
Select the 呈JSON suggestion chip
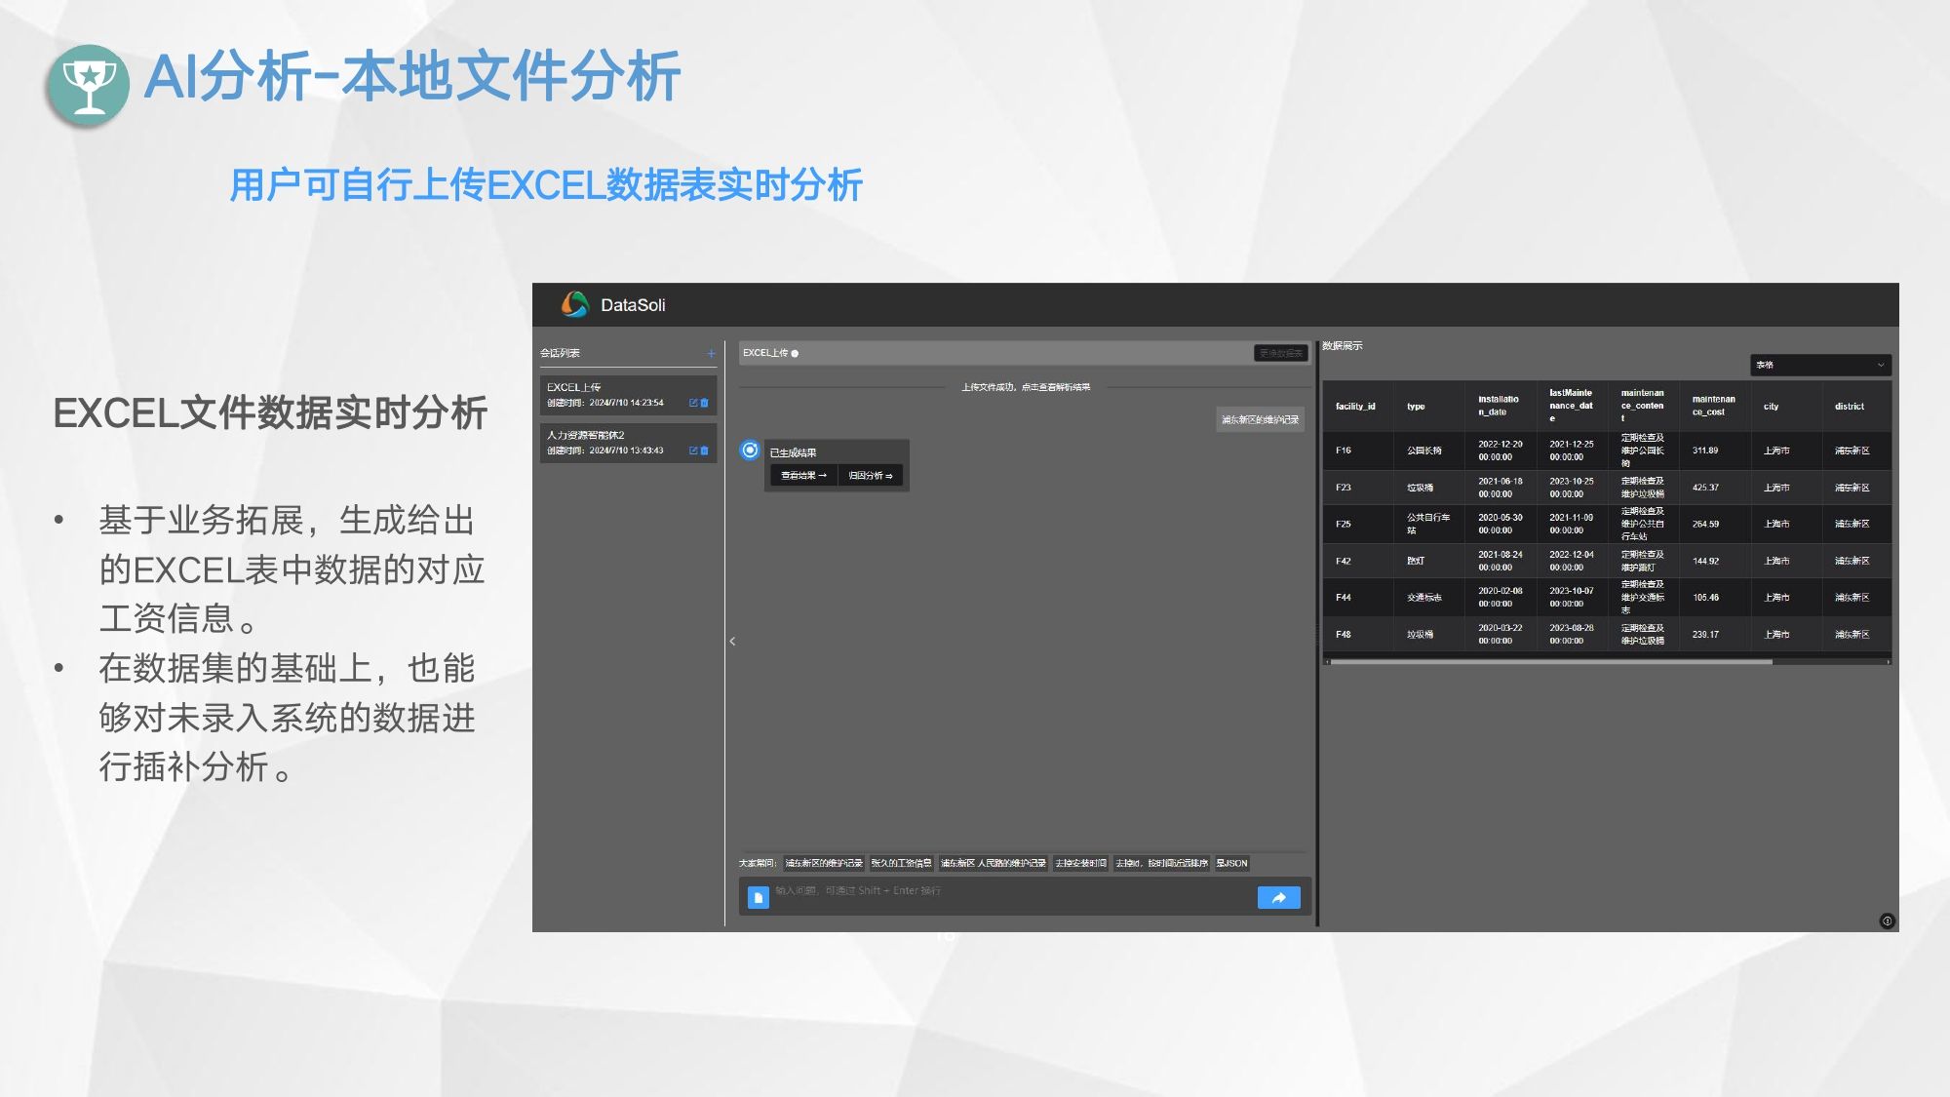(x=1231, y=863)
